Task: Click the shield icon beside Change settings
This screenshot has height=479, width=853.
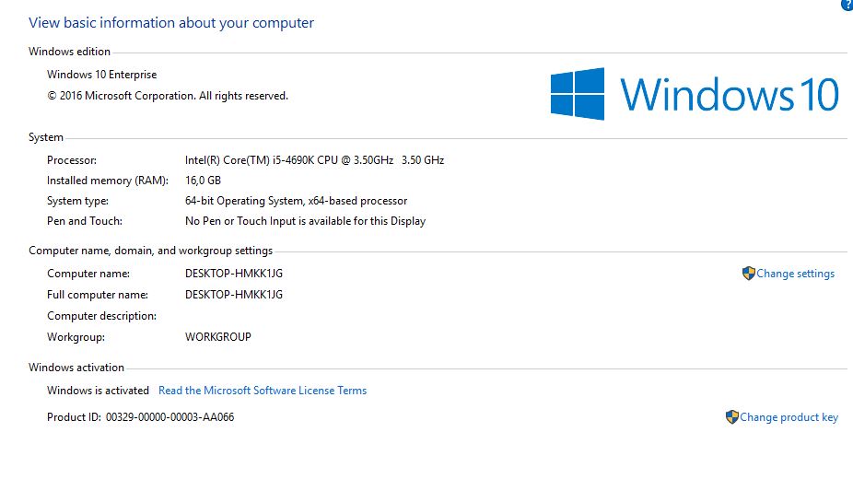Action: 748,274
